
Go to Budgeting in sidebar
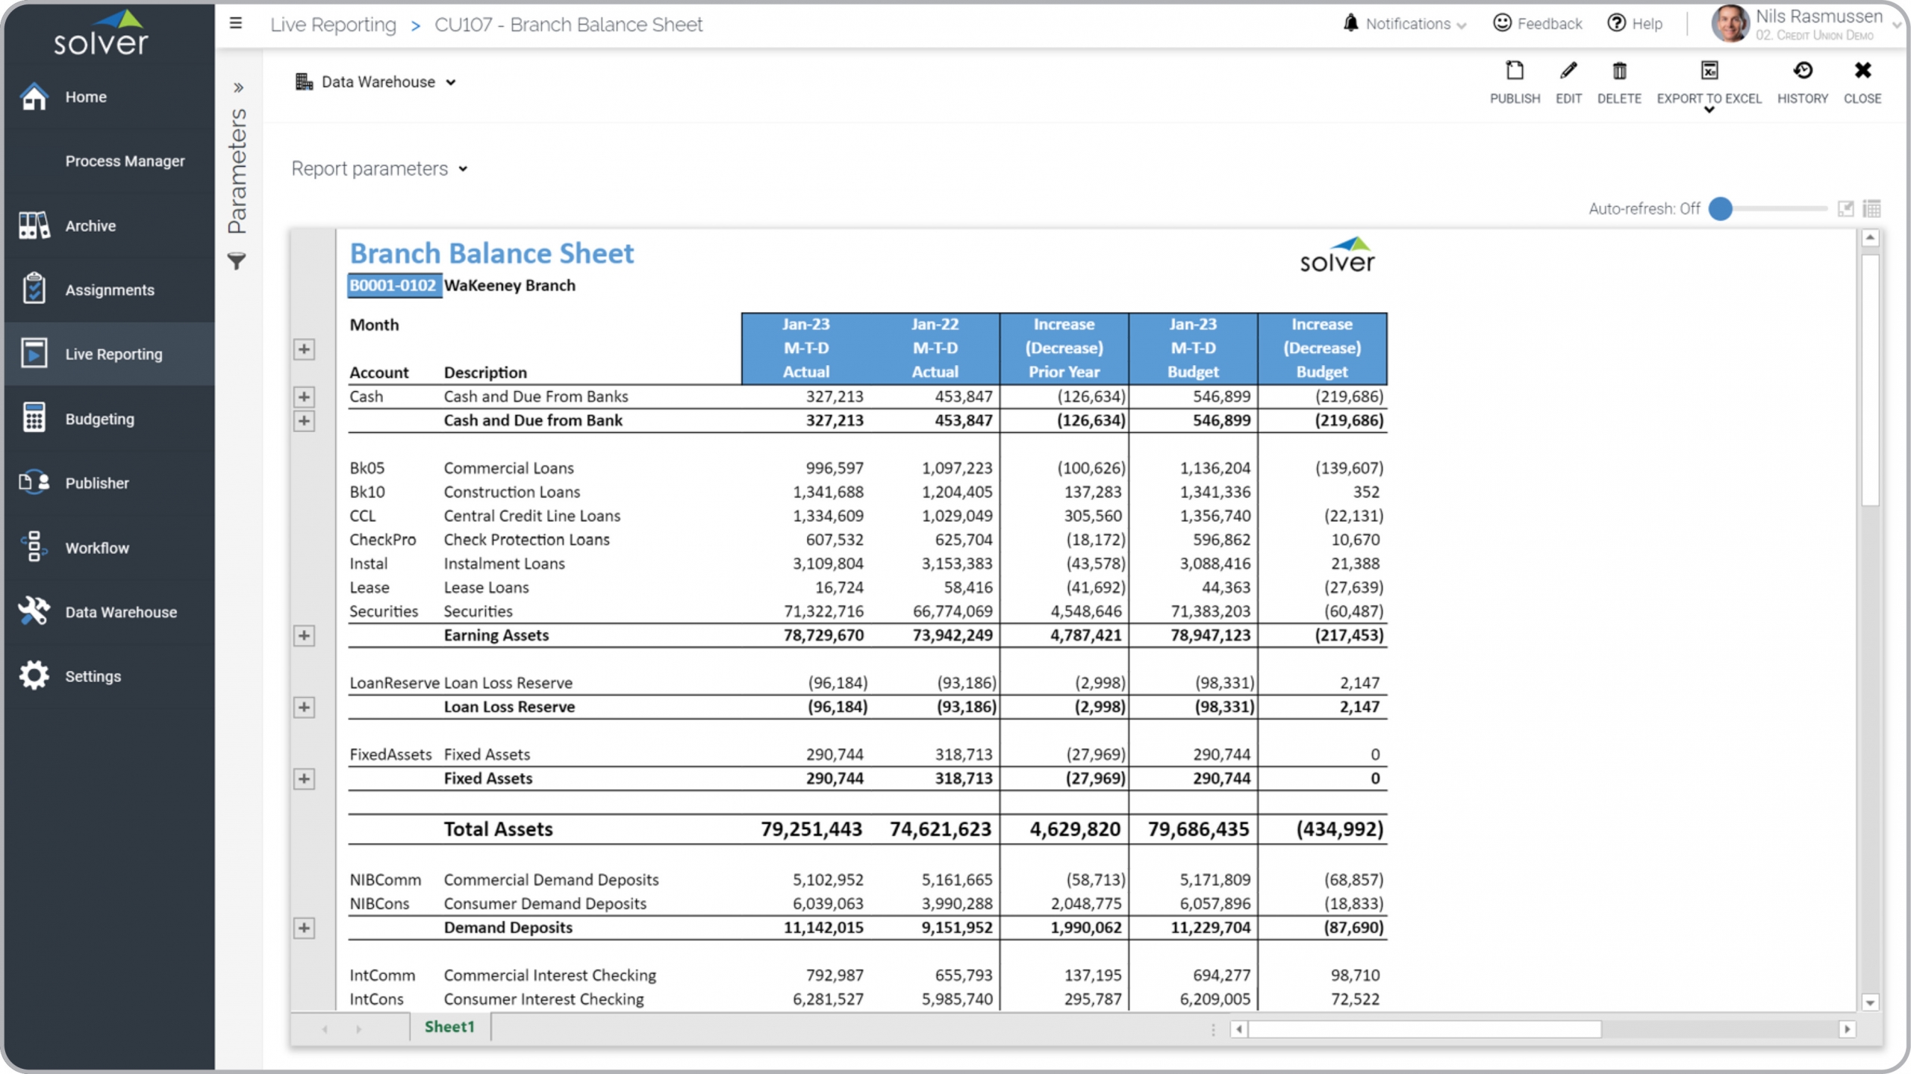pos(99,419)
